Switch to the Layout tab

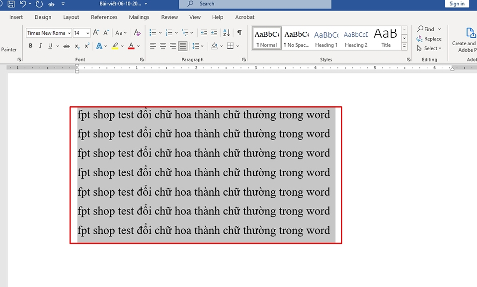71,17
